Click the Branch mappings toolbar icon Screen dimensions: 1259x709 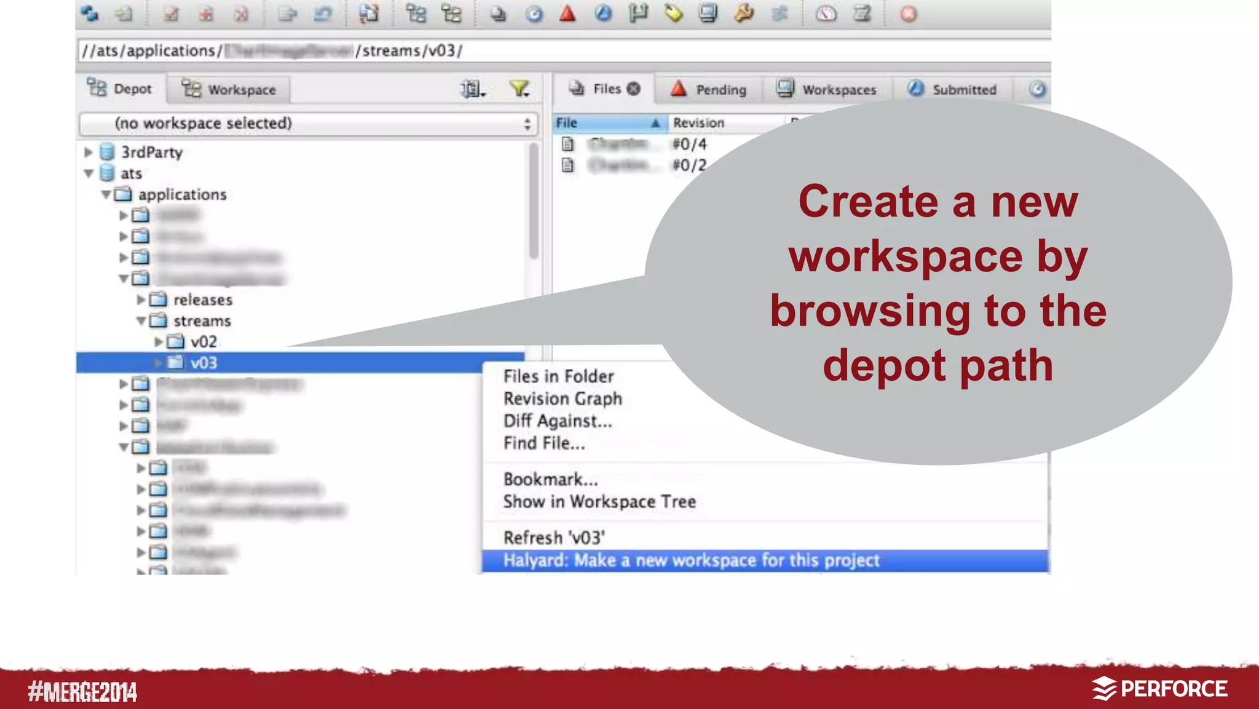639,13
